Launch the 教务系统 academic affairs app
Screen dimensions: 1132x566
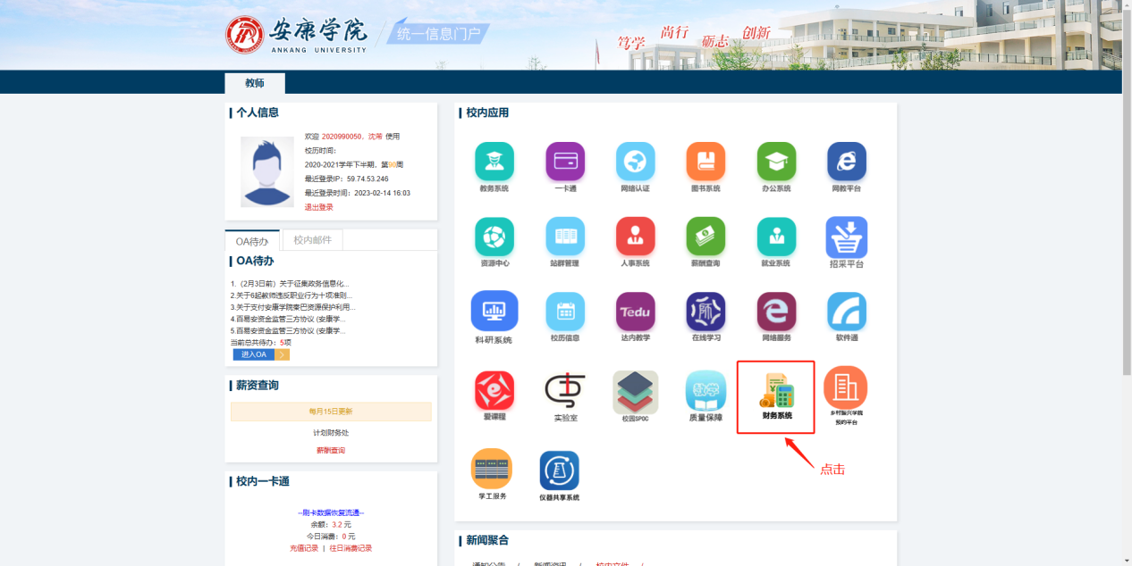coord(494,162)
